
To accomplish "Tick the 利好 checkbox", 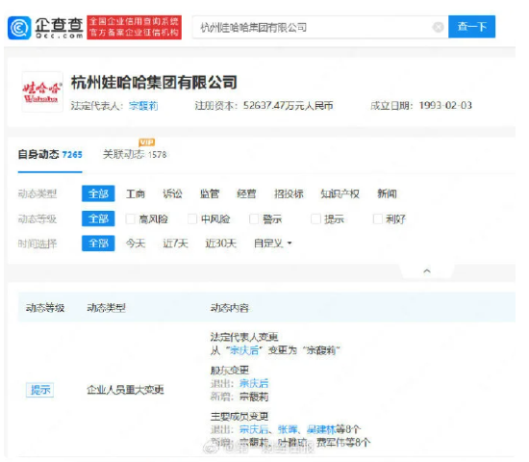I will (x=378, y=218).
